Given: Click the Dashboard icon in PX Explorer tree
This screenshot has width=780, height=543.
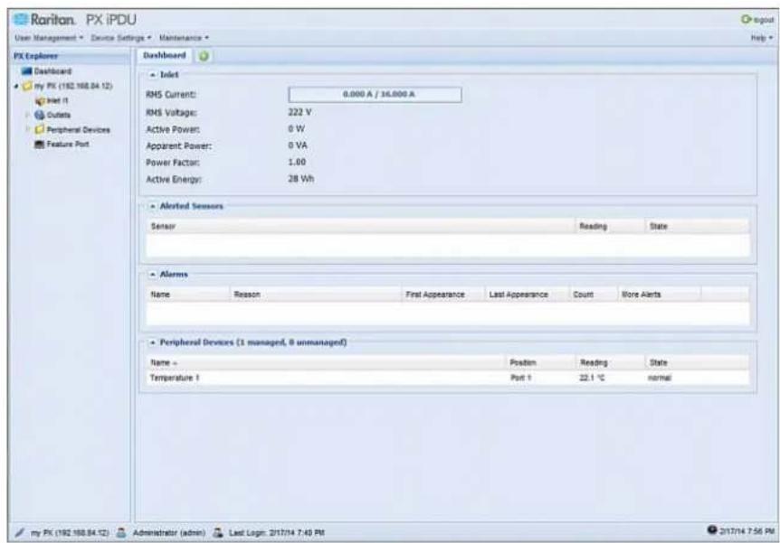Looking at the screenshot, I should point(27,71).
